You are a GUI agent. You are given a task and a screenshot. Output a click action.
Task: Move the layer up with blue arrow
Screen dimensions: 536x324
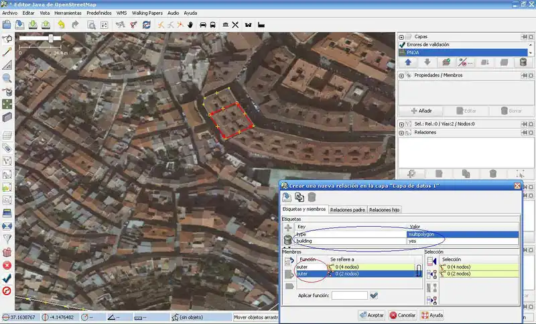coord(407,62)
